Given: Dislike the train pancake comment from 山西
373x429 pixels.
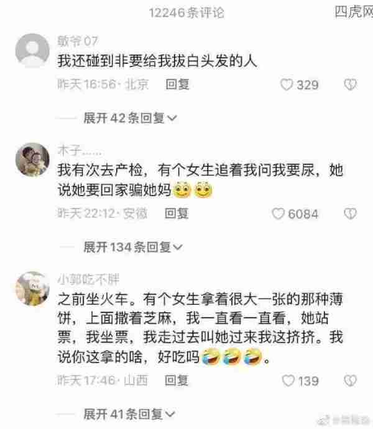Looking at the screenshot, I should [350, 381].
